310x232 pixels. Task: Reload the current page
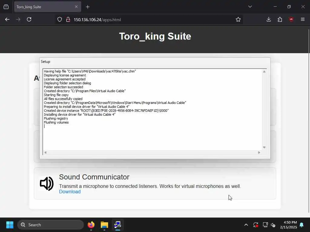29,20
